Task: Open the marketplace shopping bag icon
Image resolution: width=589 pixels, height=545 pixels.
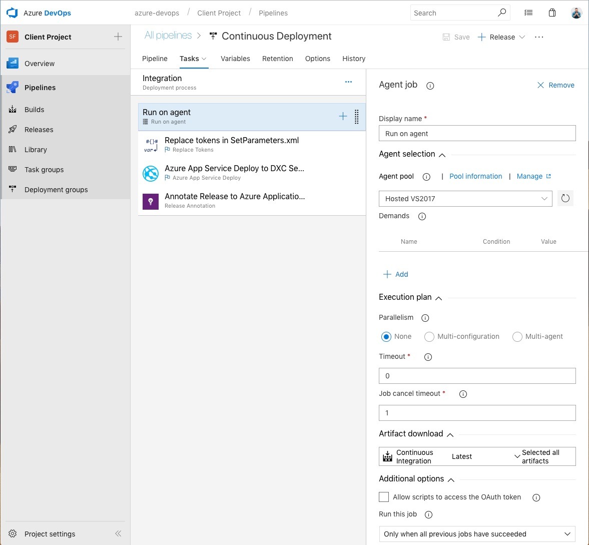Action: click(552, 13)
